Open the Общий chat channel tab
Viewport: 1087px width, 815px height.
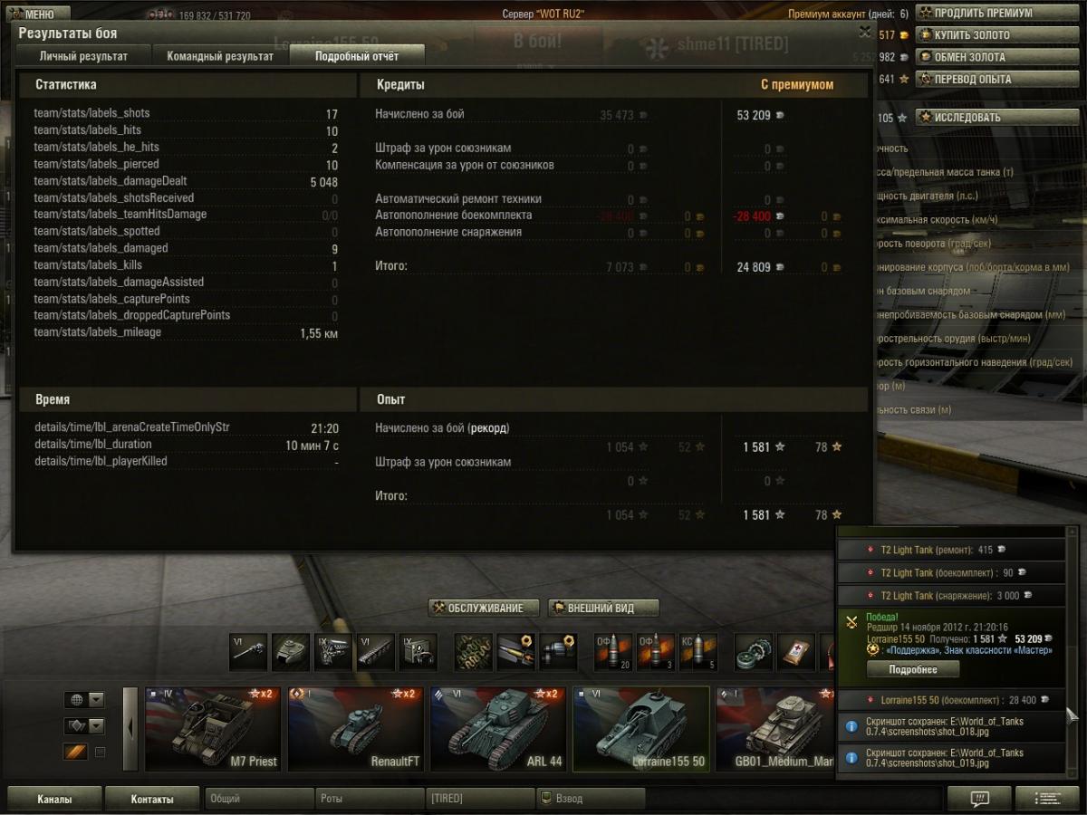pos(258,799)
